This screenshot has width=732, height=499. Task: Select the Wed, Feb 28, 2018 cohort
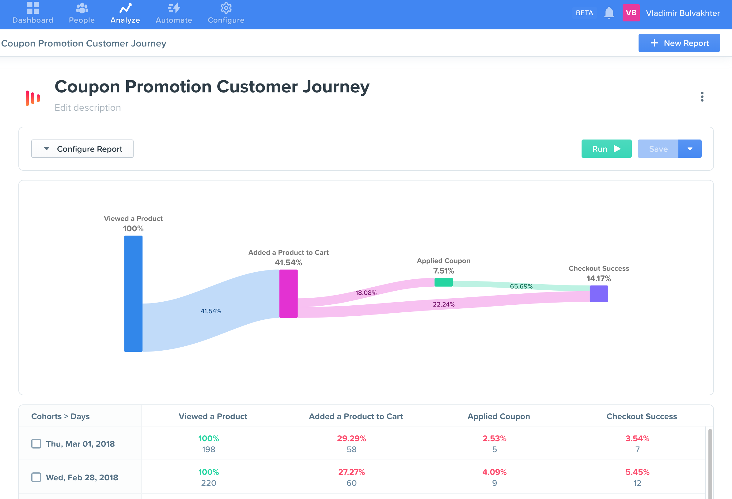pyautogui.click(x=36, y=477)
